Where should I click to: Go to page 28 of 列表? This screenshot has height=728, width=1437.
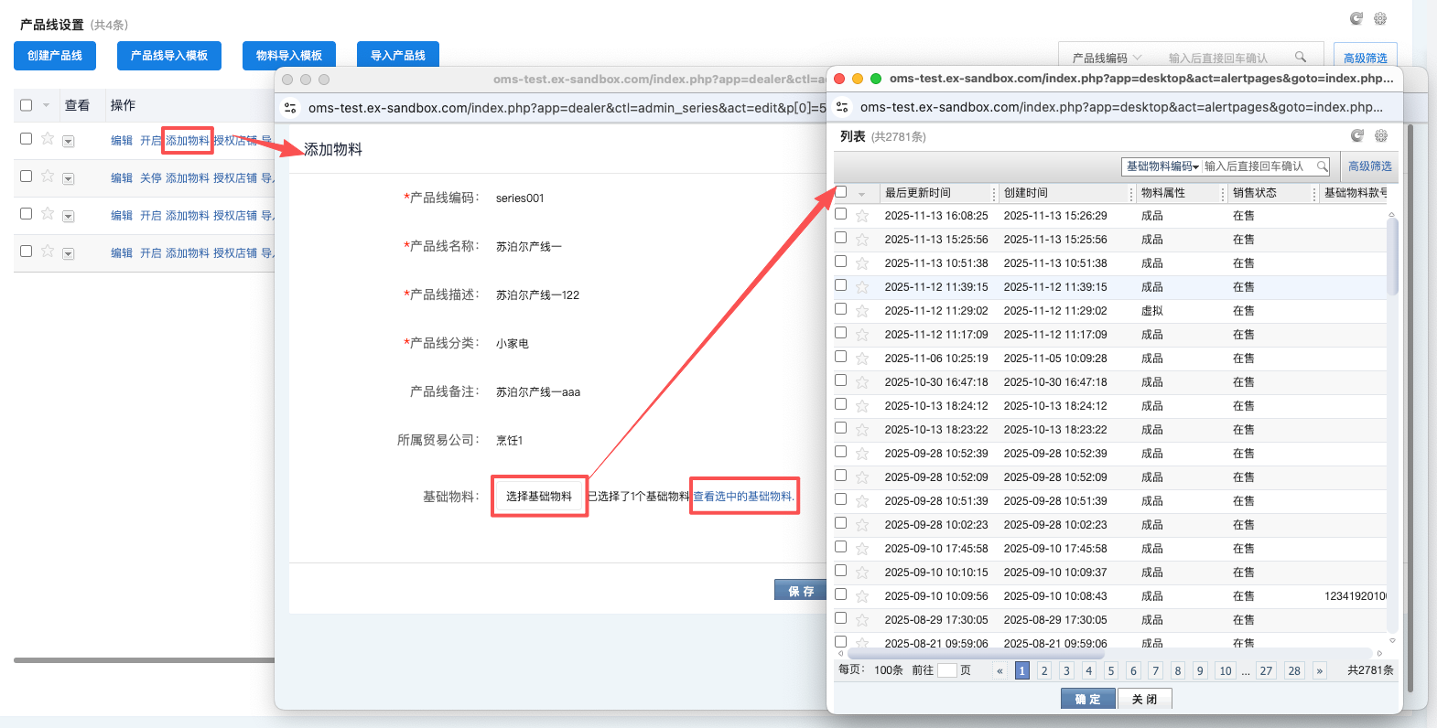1294,670
